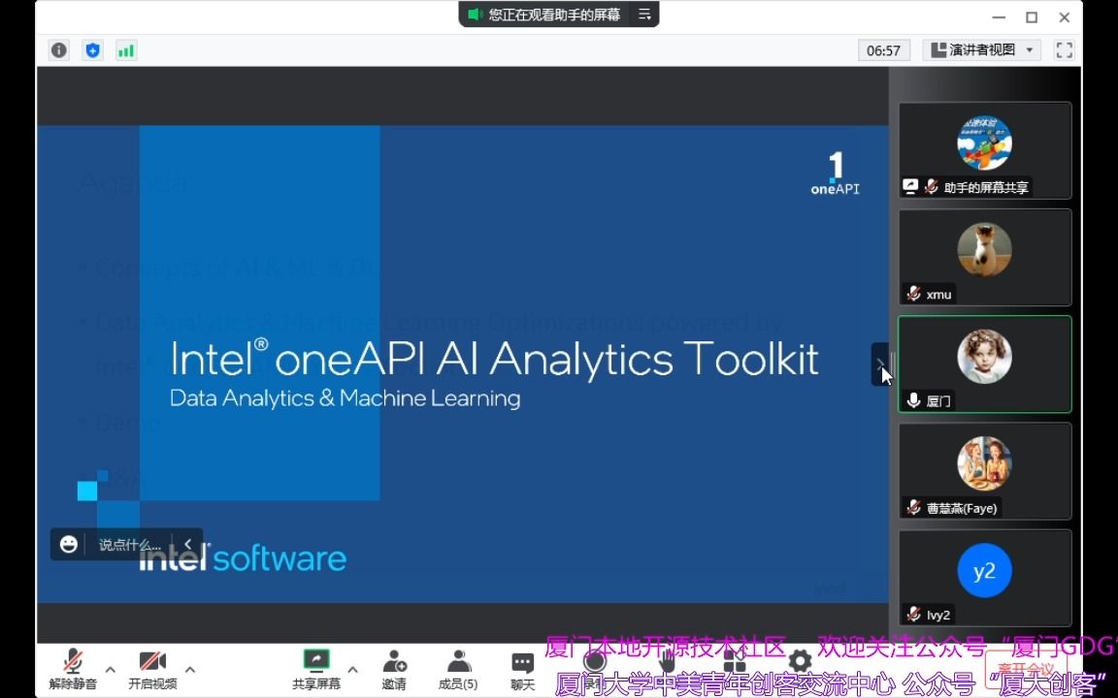Open the 邀请 invite panel
Viewport: 1118px width, 698px height.
pyautogui.click(x=394, y=670)
